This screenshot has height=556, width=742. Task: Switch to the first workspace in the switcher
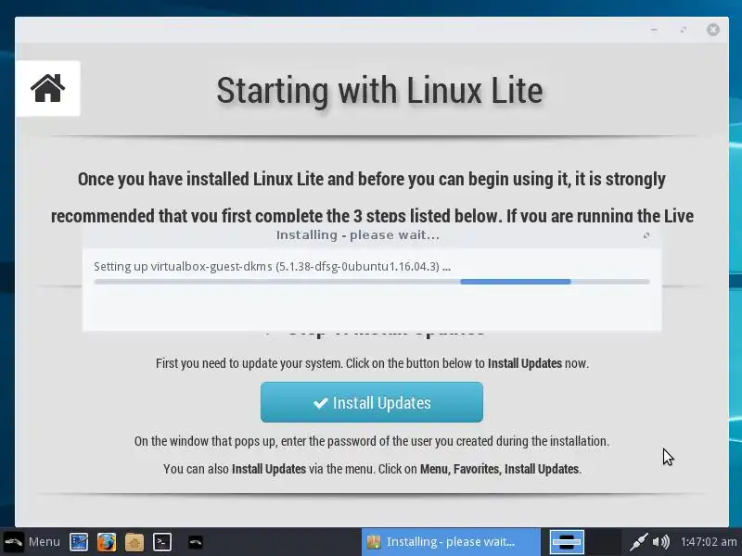tap(567, 542)
